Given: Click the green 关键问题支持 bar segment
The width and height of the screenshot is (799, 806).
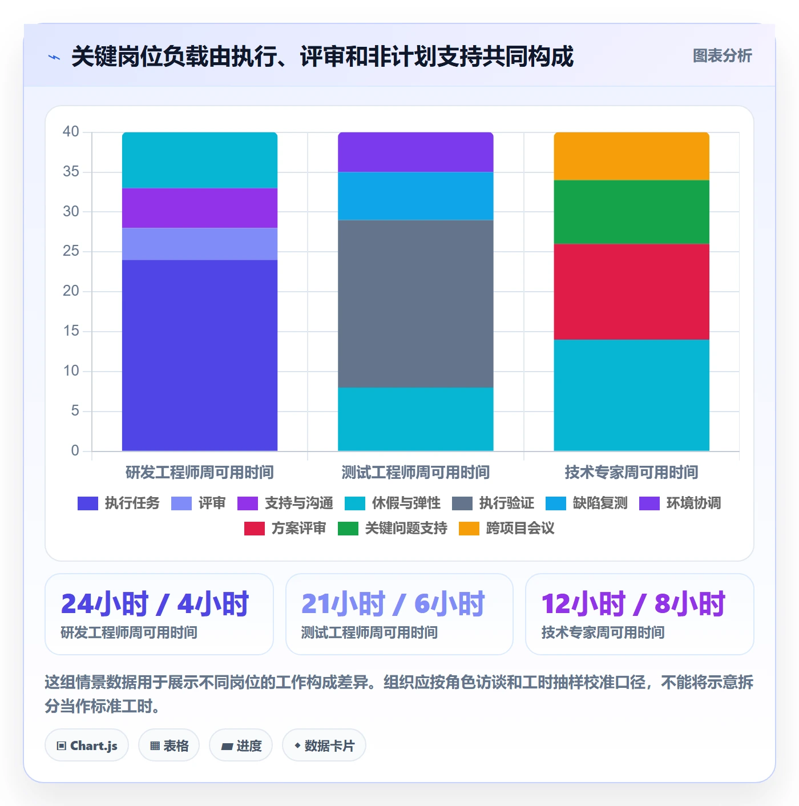Looking at the screenshot, I should click(x=632, y=212).
